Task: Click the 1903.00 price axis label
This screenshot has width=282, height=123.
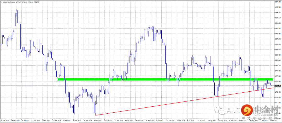Action: (x=278, y=29)
